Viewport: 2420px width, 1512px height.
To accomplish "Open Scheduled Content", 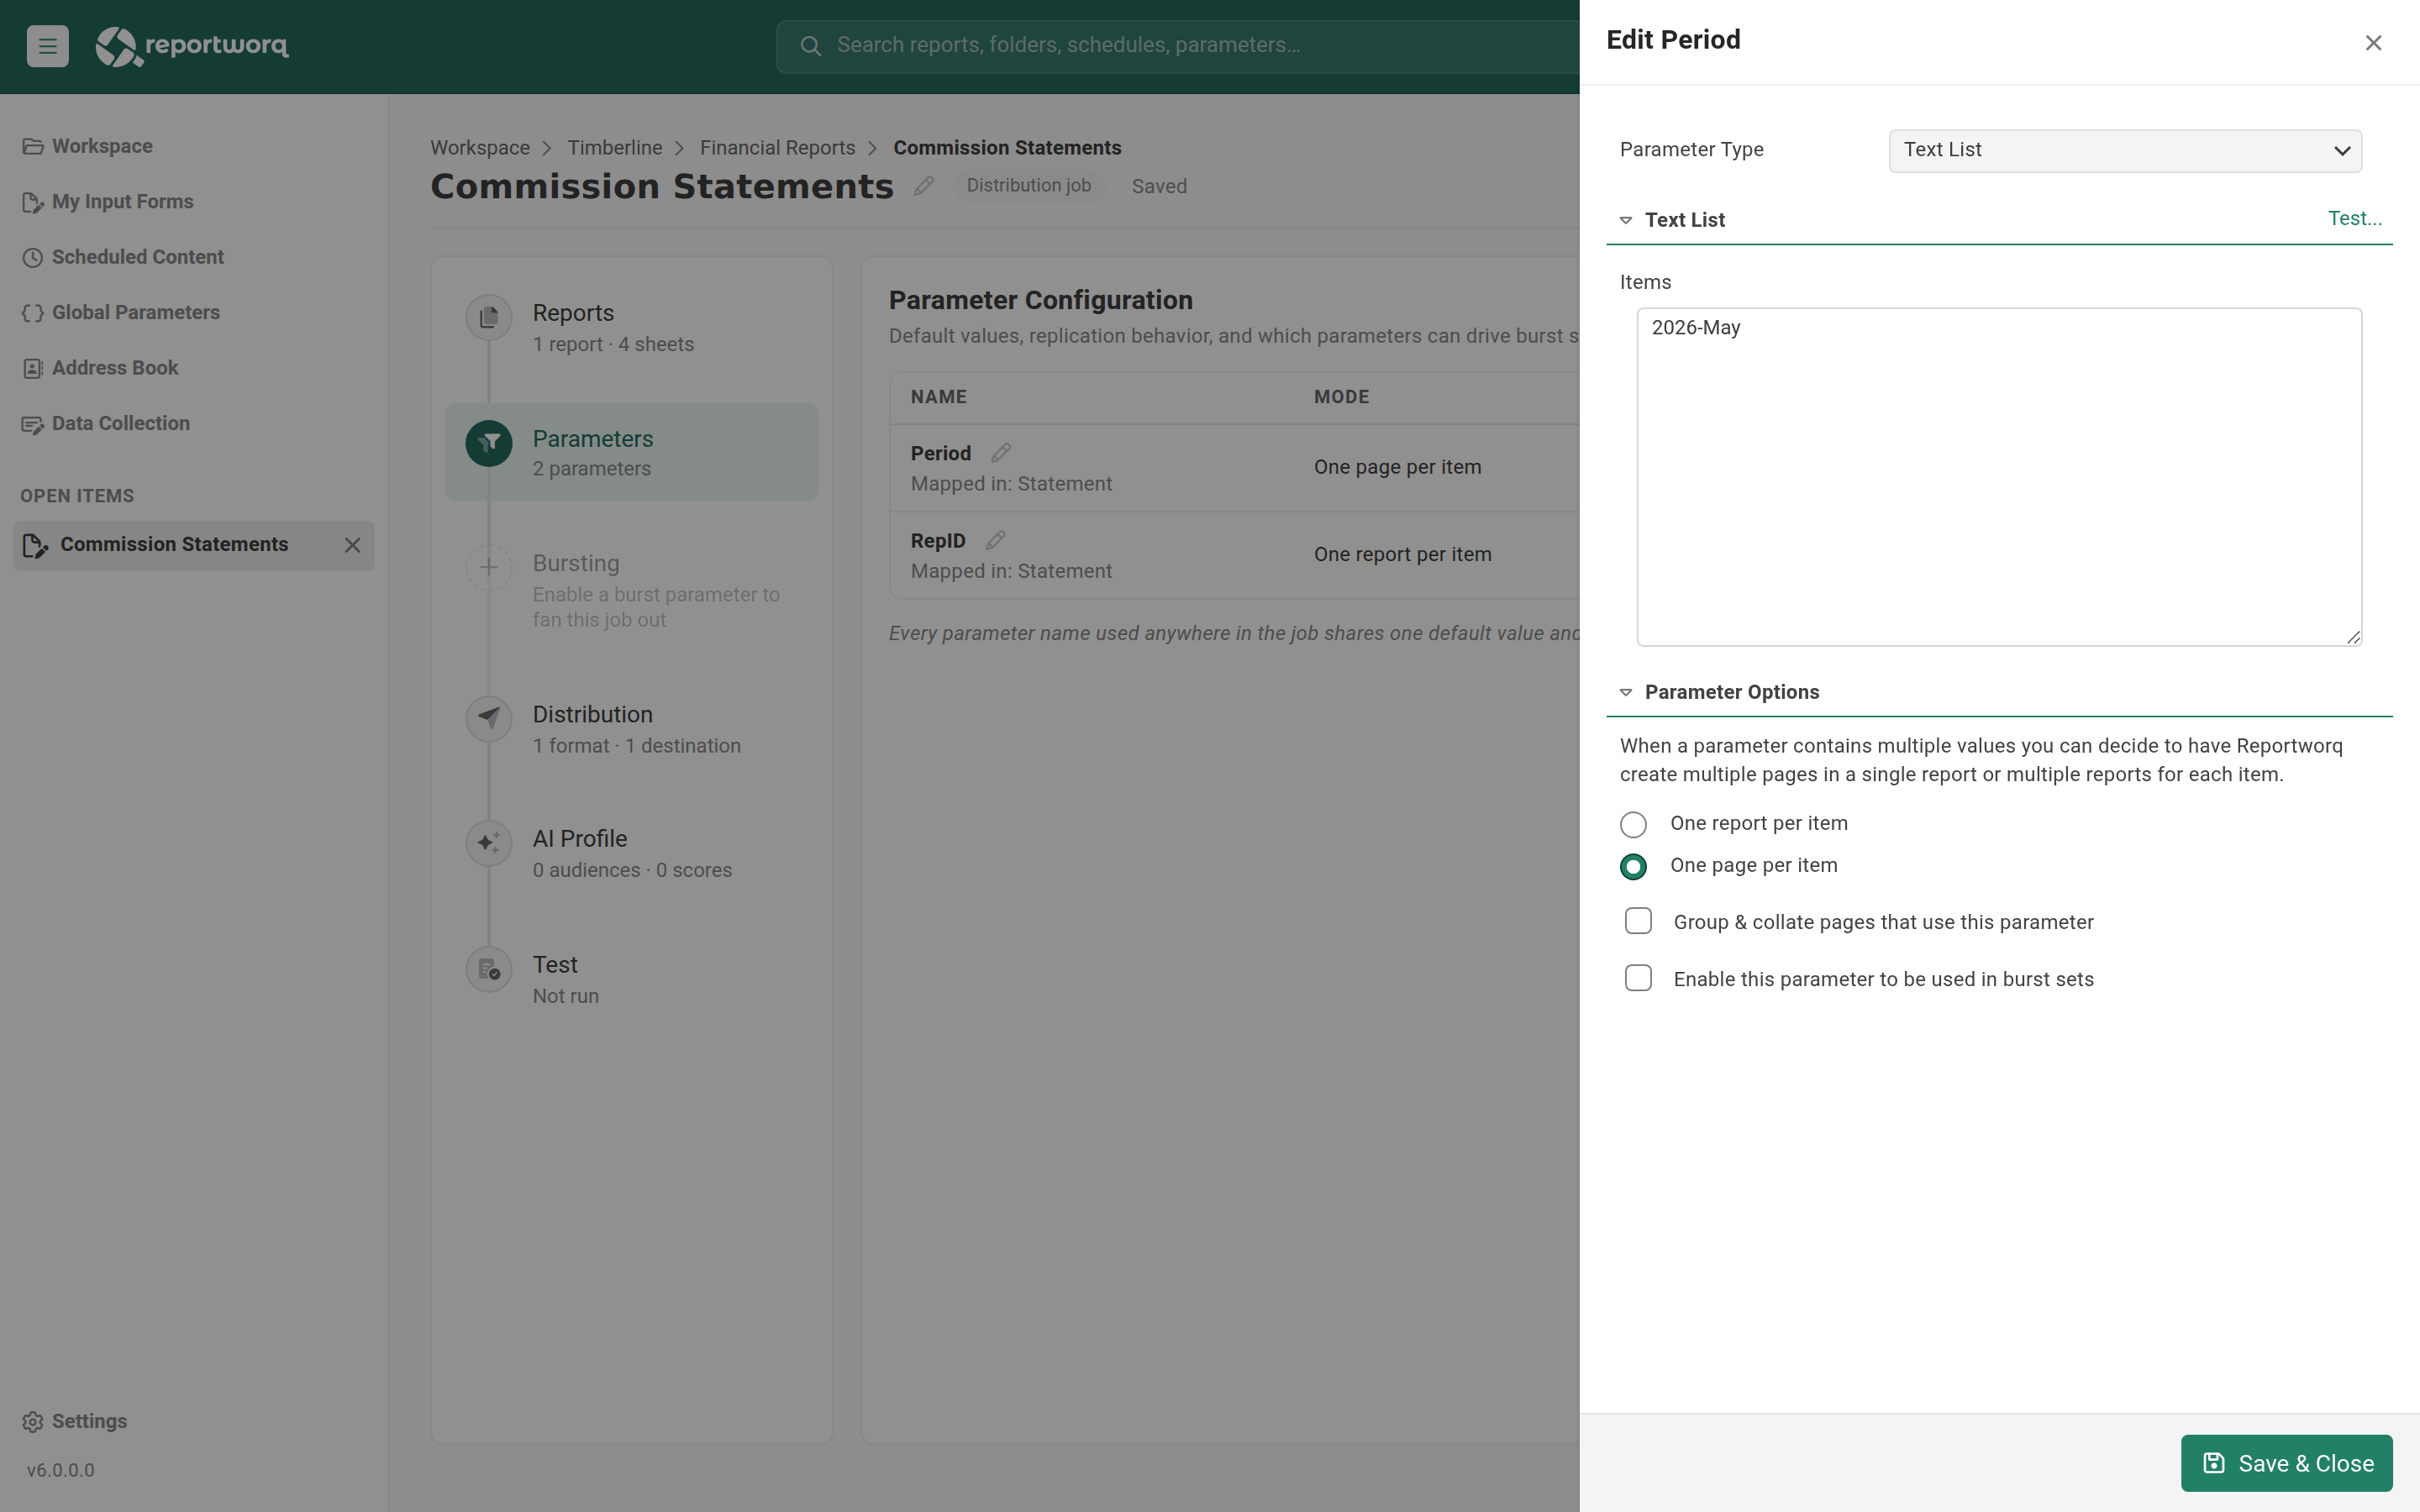I will click(x=138, y=257).
